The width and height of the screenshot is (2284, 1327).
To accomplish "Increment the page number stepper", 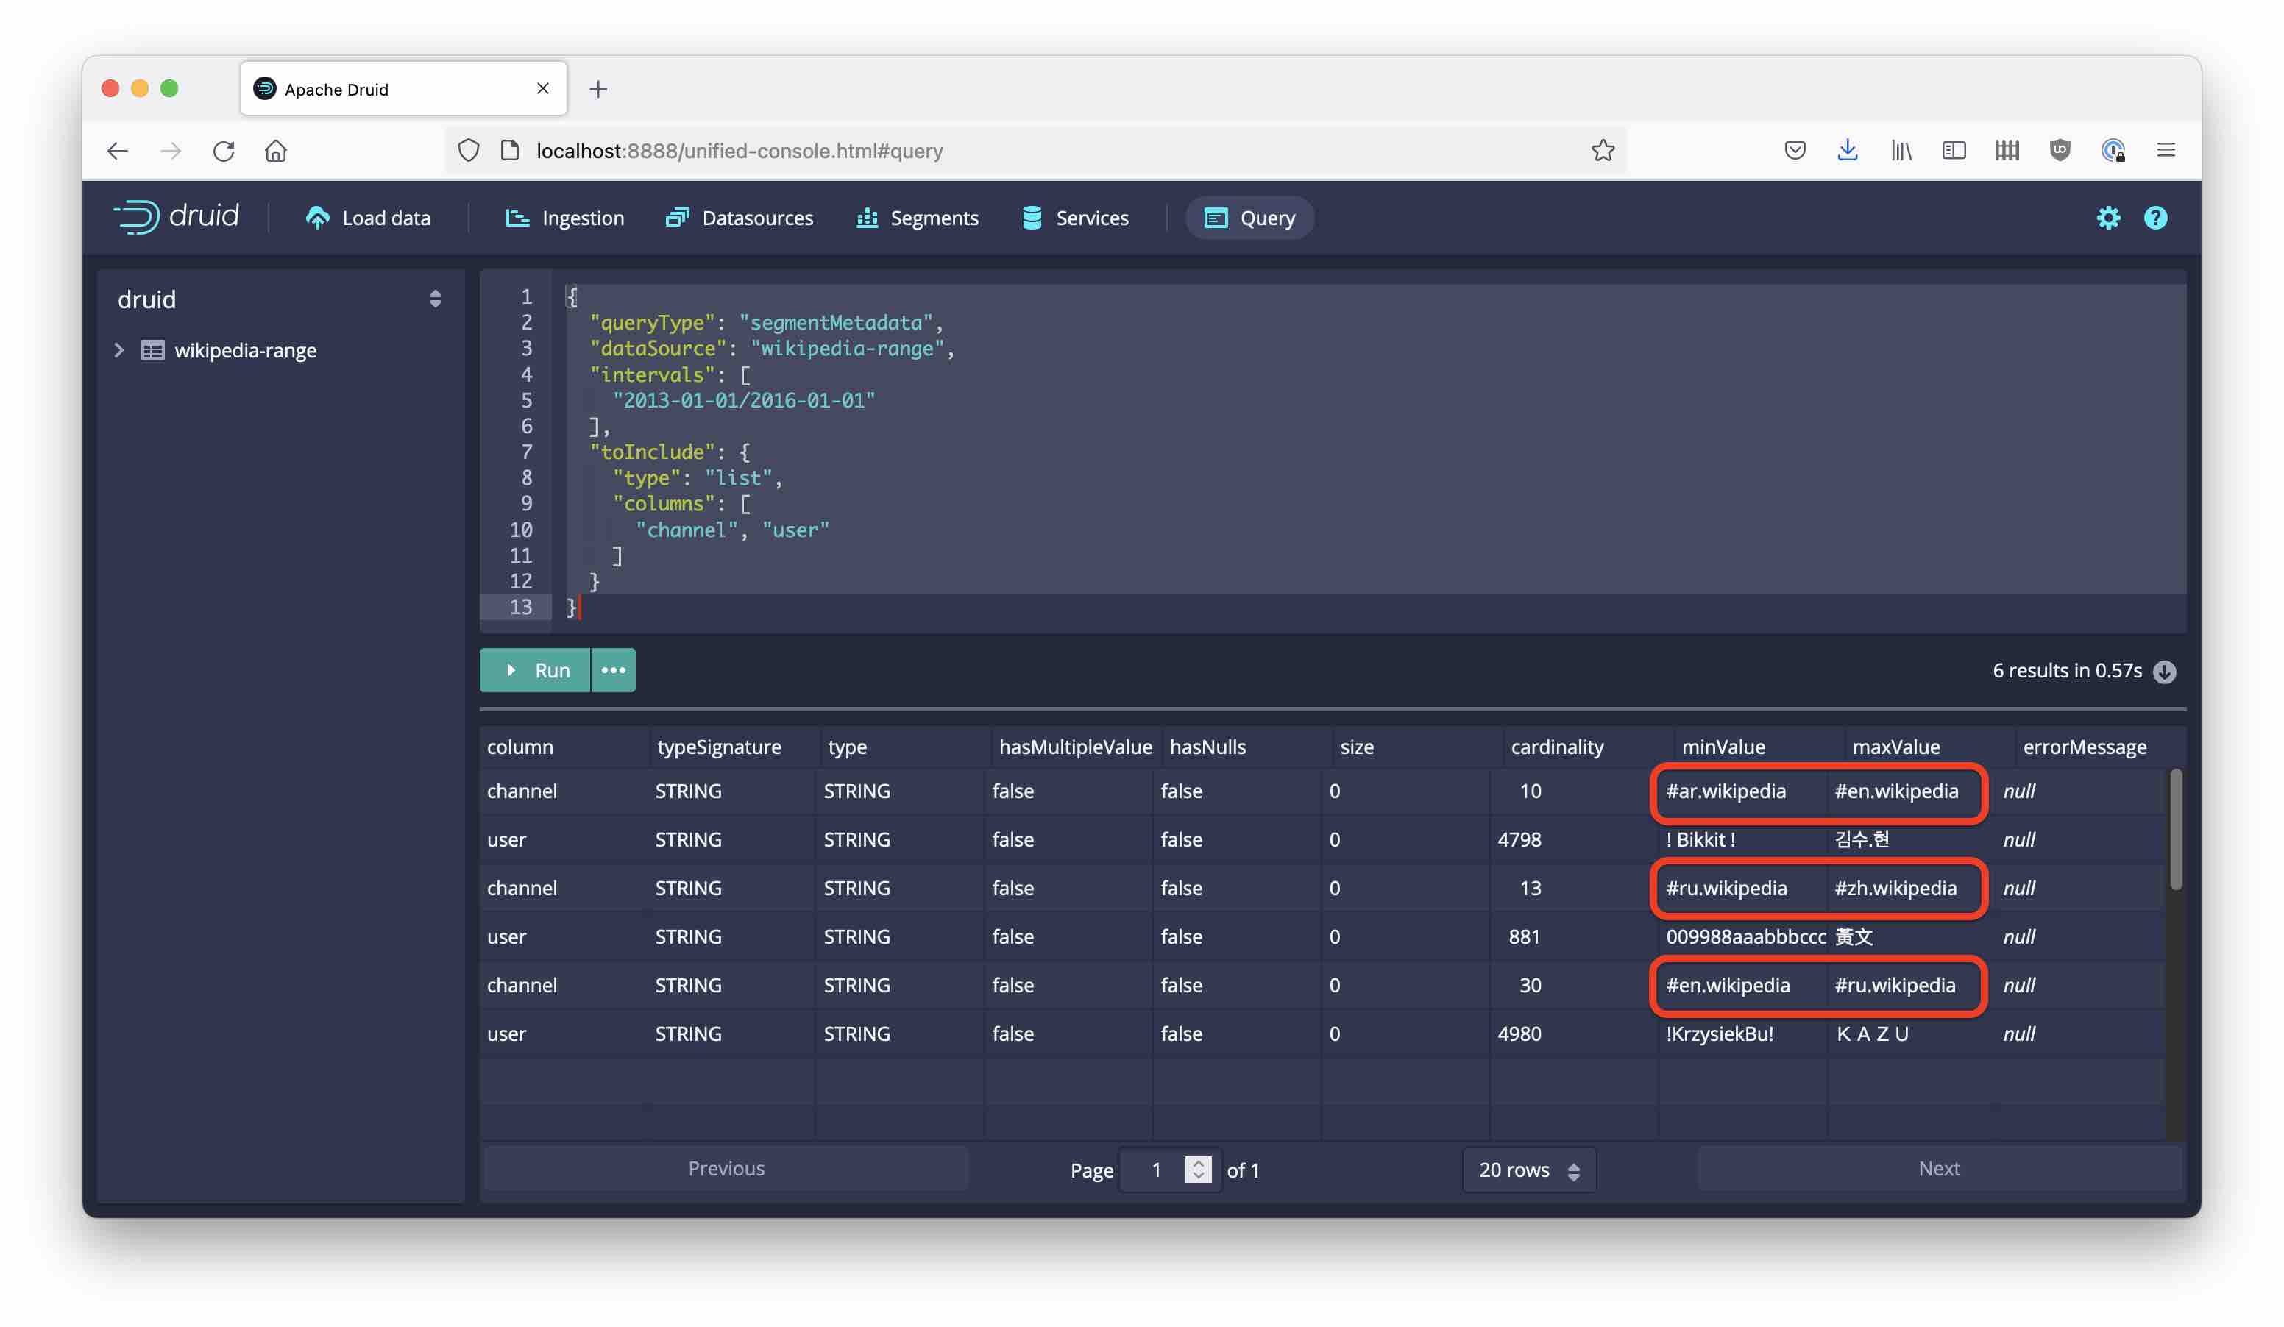I will [x=1198, y=1162].
